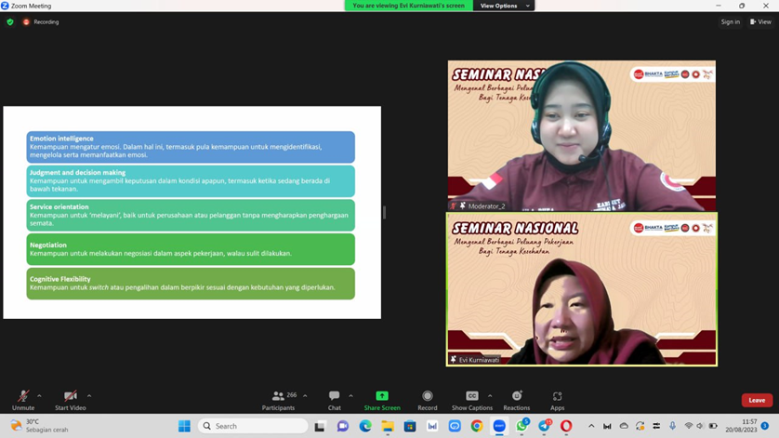Click the Recording indicator
Image resolution: width=779 pixels, height=438 pixels.
(41, 22)
